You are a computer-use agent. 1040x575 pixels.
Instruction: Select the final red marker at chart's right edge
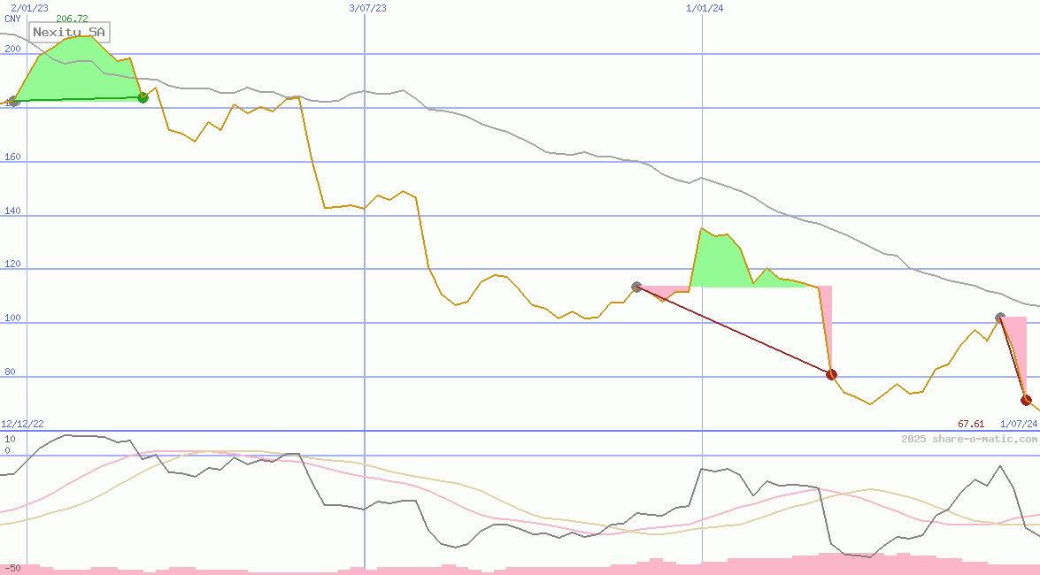[x=1025, y=402]
